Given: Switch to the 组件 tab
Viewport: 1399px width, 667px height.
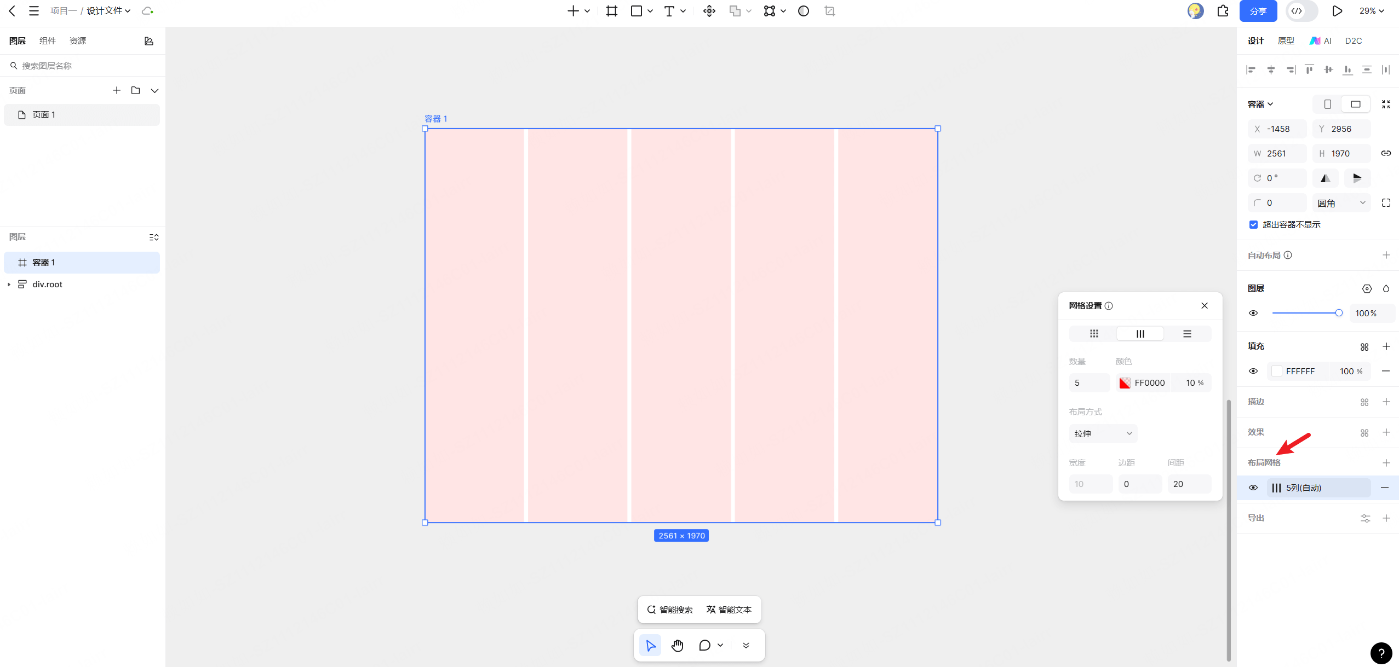Looking at the screenshot, I should click(48, 41).
